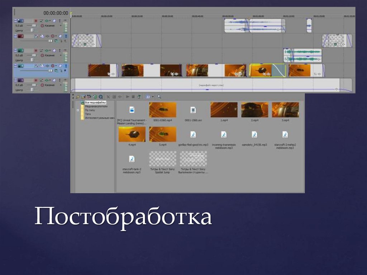This screenshot has width=367, height=275.
Task: Expand the 'По типу' folder tree node
Action: point(78,110)
